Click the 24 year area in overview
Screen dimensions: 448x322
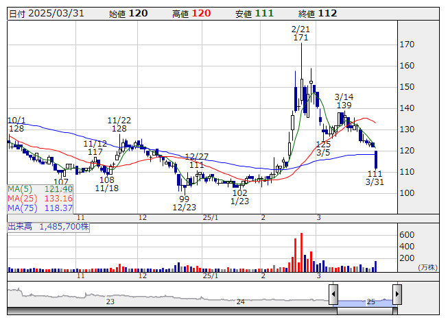coord(240,301)
